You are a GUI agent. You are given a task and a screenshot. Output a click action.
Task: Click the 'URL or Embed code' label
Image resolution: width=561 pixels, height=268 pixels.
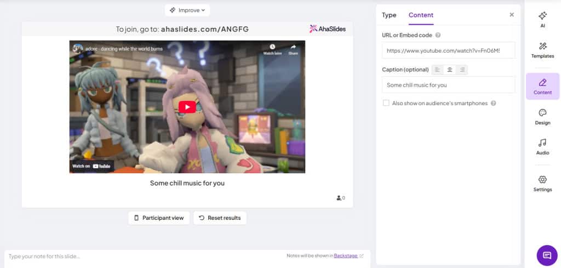point(407,36)
